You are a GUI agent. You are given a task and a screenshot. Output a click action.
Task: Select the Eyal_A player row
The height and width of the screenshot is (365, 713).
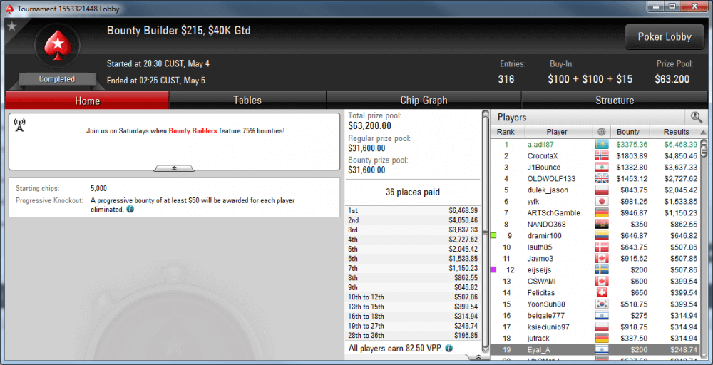(595, 349)
